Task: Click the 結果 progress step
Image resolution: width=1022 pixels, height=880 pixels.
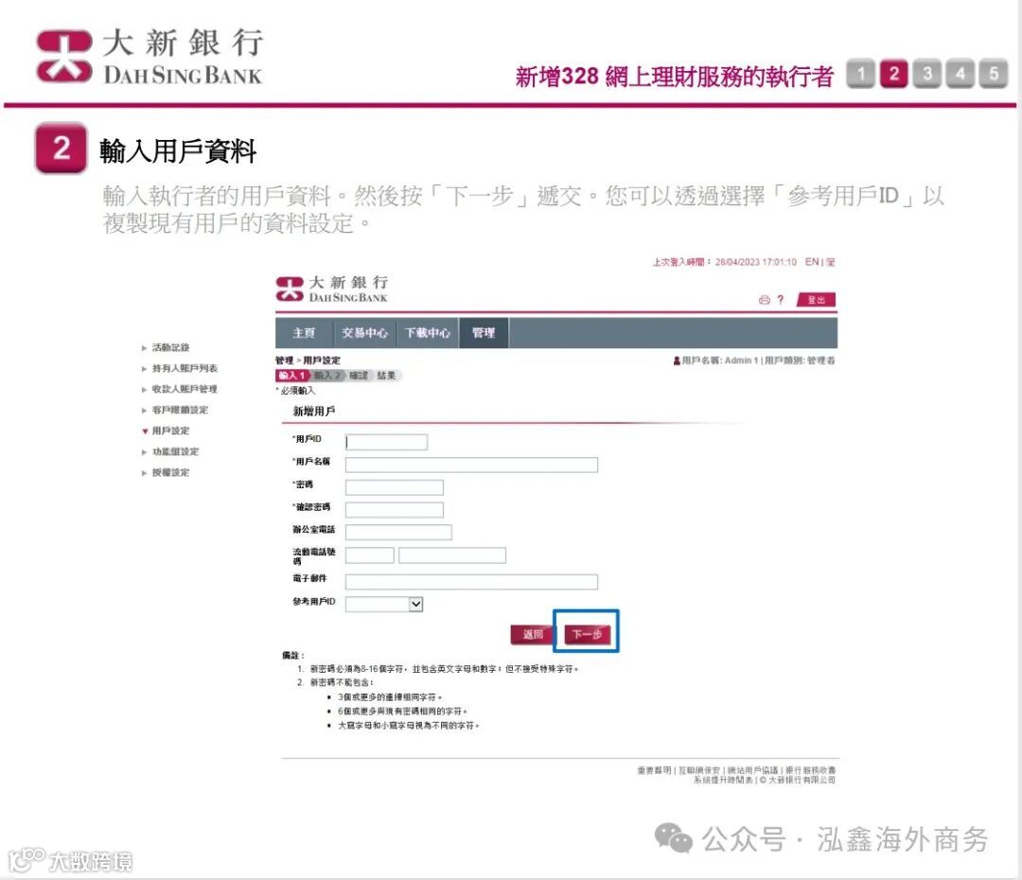Action: pos(386,376)
